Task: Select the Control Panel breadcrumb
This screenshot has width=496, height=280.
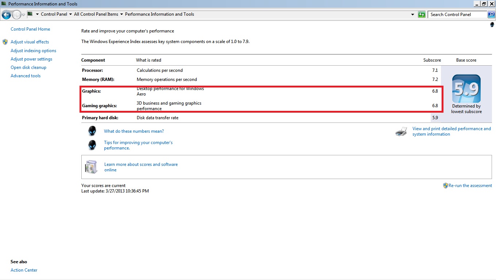Action: pyautogui.click(x=54, y=15)
